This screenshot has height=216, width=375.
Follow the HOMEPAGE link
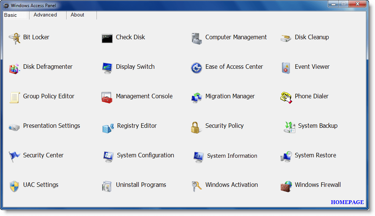(347, 202)
